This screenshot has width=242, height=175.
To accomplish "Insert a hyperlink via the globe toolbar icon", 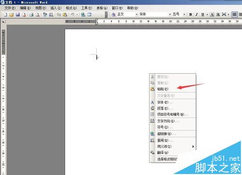I will [83, 15].
